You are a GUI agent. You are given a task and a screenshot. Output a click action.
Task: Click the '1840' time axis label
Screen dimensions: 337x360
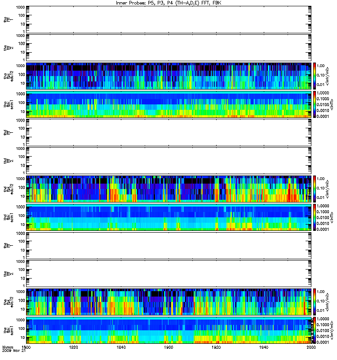pyautogui.click(x=121, y=347)
